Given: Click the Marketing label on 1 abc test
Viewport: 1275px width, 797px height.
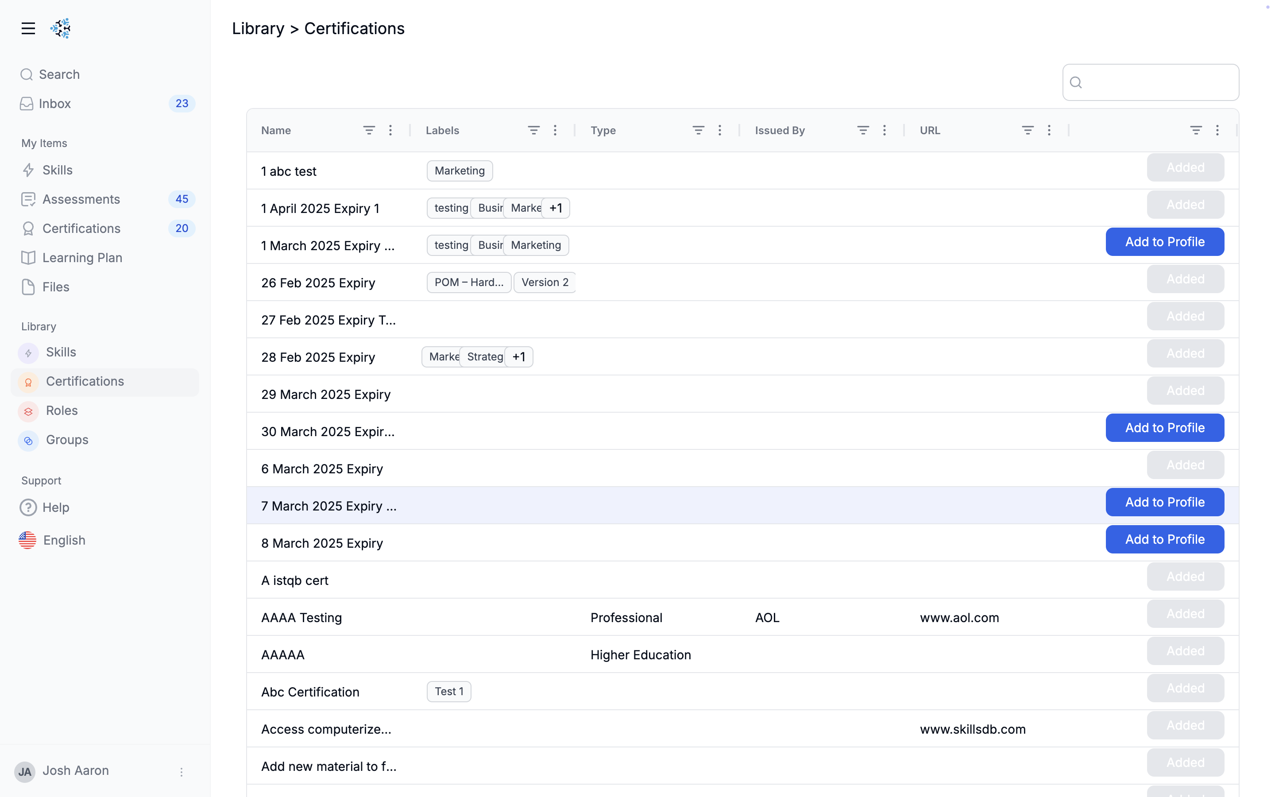Looking at the screenshot, I should pyautogui.click(x=460, y=171).
